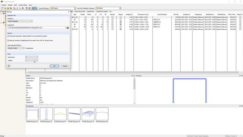Toggle Results checkbox in the 0.522 weight row
Viewport: 243px width, 137px height.
pyautogui.click(x=112, y=17)
